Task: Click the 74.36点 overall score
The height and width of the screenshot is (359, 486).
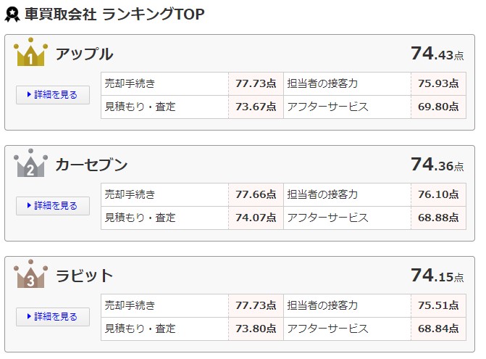Action: pos(437,165)
